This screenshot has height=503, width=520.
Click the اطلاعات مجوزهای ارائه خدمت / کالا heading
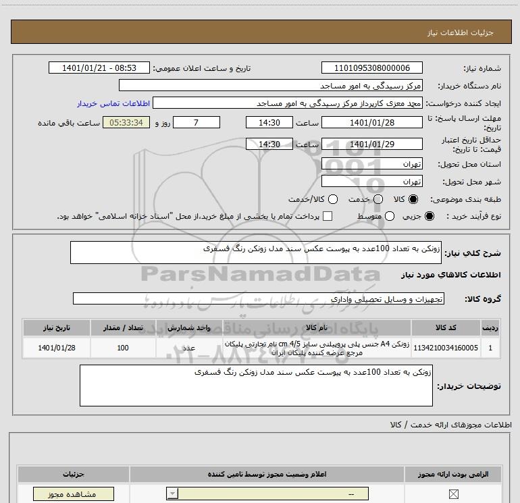pos(451,425)
